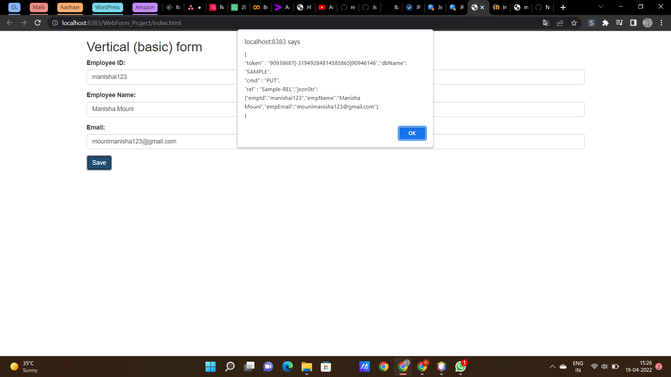The height and width of the screenshot is (377, 671).
Task: Open WhatsApp from the taskbar
Action: (x=460, y=367)
